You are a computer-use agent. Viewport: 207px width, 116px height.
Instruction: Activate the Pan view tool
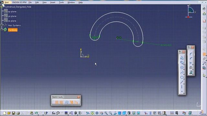[97, 113]
